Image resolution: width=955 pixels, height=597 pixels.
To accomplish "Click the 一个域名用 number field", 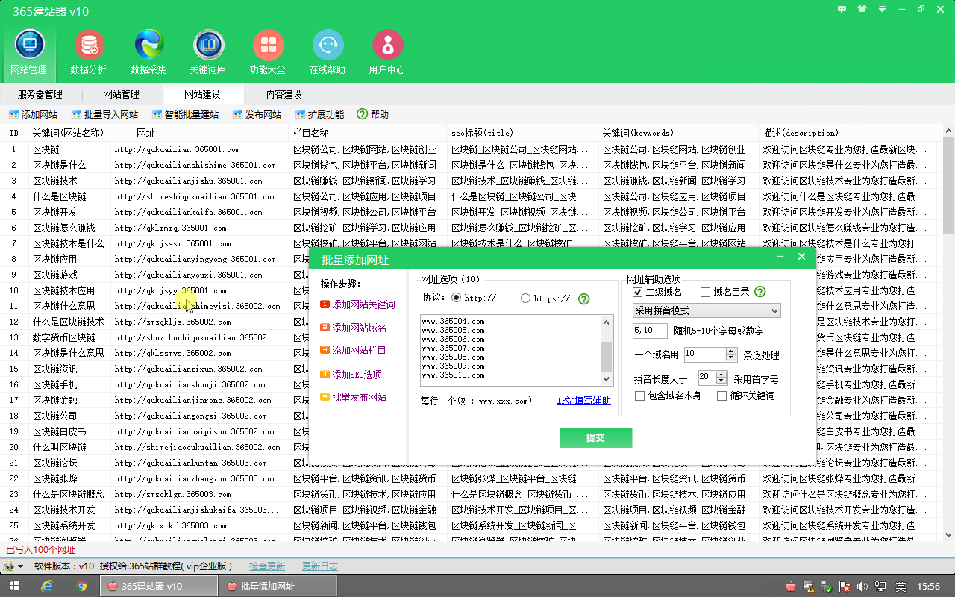I will point(704,354).
